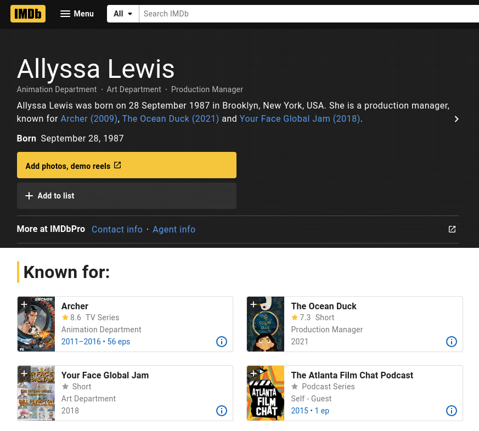Add Archer to watchlist via plus ribbon
The image size is (479, 431).
point(24,304)
